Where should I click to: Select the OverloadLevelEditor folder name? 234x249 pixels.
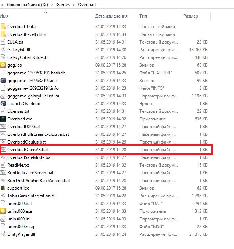pos(27,34)
